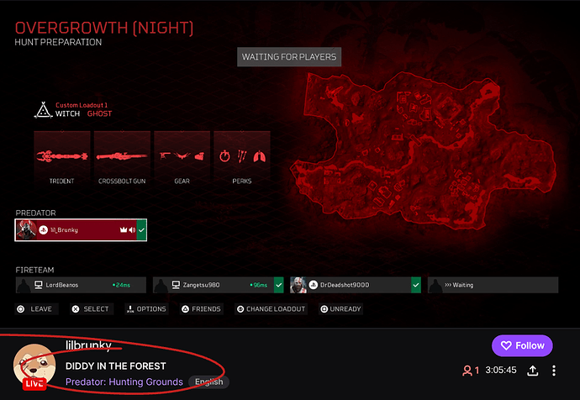Open the Friends menu item
This screenshot has height=400, width=580.
point(201,309)
